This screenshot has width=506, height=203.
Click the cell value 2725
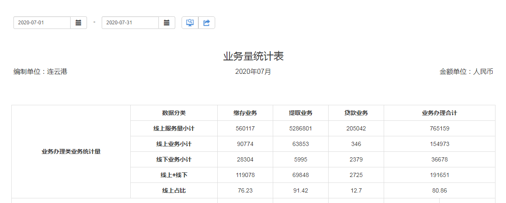click(x=356, y=175)
